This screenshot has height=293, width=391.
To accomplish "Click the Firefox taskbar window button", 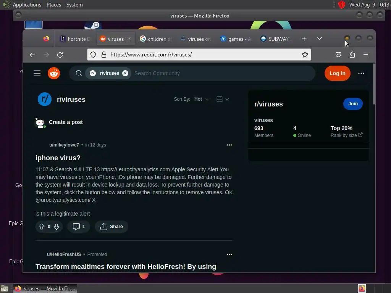I will [45, 288].
